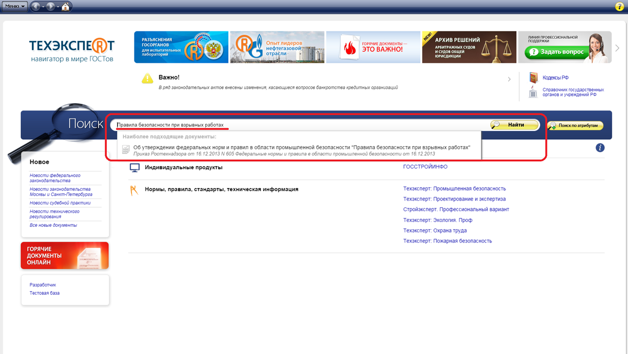The image size is (628, 354).
Task: Click the yellow warning triangle next to Важно!
Action: pyautogui.click(x=147, y=79)
